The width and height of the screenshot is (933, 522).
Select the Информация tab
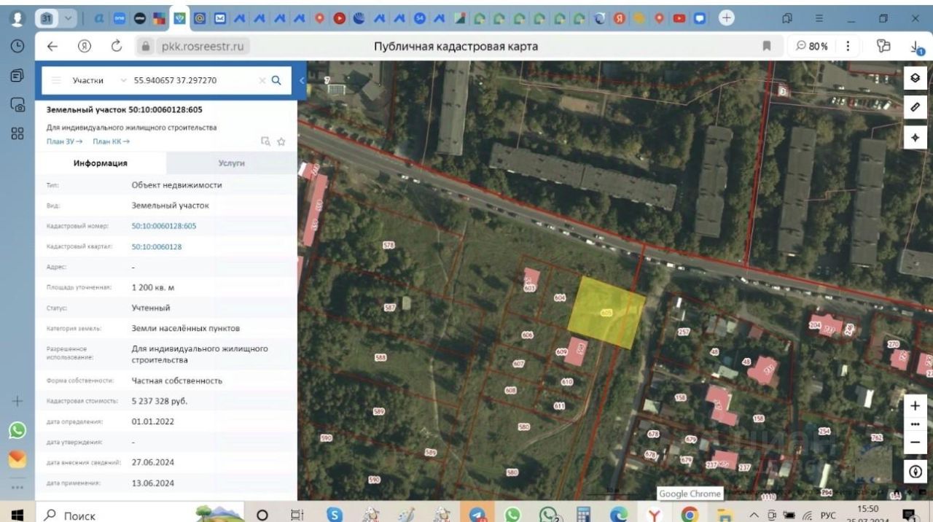[101, 163]
